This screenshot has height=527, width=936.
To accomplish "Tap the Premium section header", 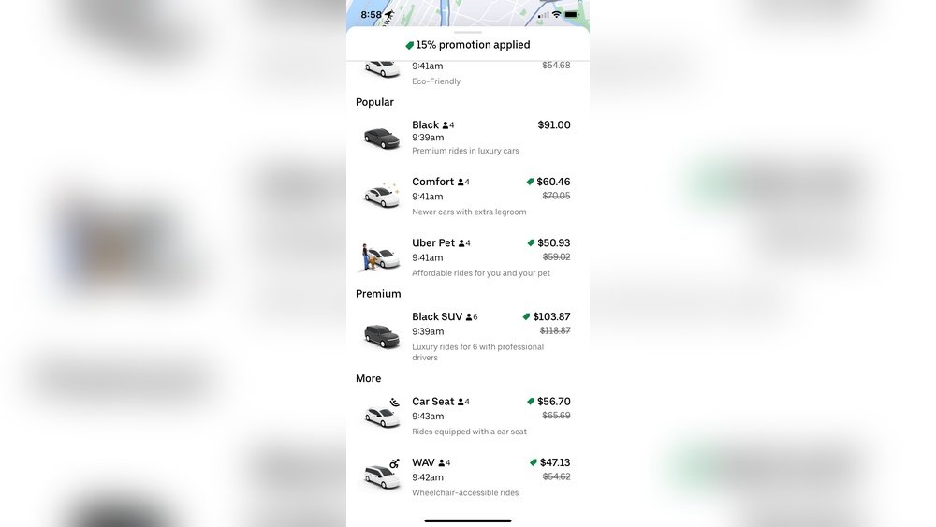I will click(x=378, y=294).
